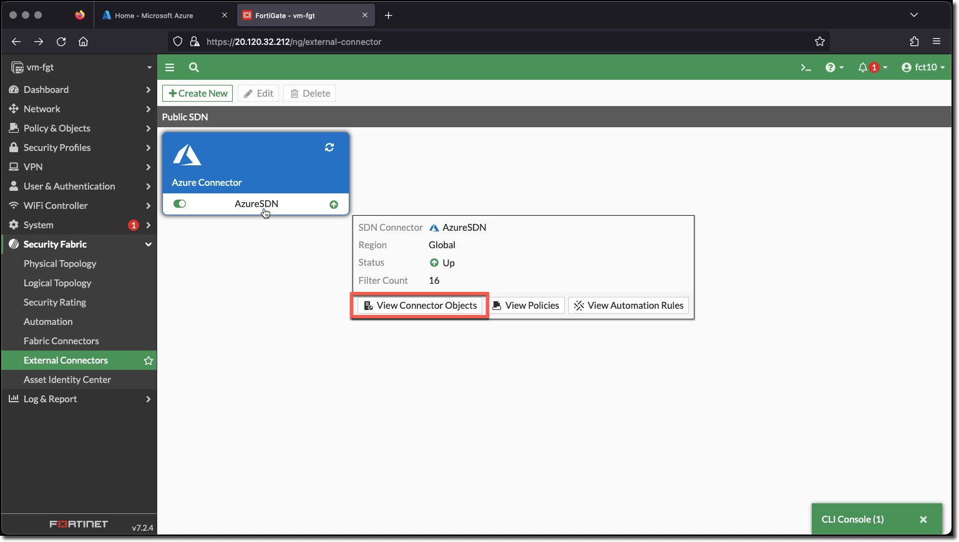Screen dimensions: 959x542
Task: Click View Automation Rules button
Action: click(628, 306)
